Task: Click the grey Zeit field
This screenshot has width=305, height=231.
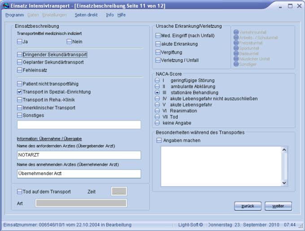Action: point(119,192)
